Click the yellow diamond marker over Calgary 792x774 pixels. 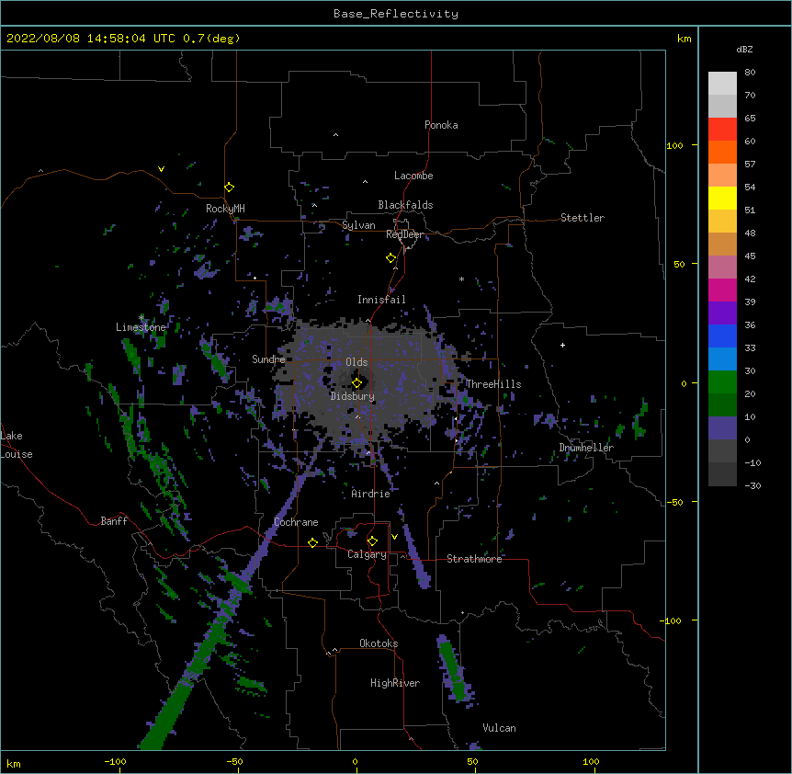tap(372, 541)
